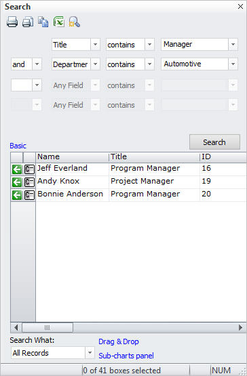The image size is (247, 376).
Task: Click the magnifier find icon
Action: 75,22
